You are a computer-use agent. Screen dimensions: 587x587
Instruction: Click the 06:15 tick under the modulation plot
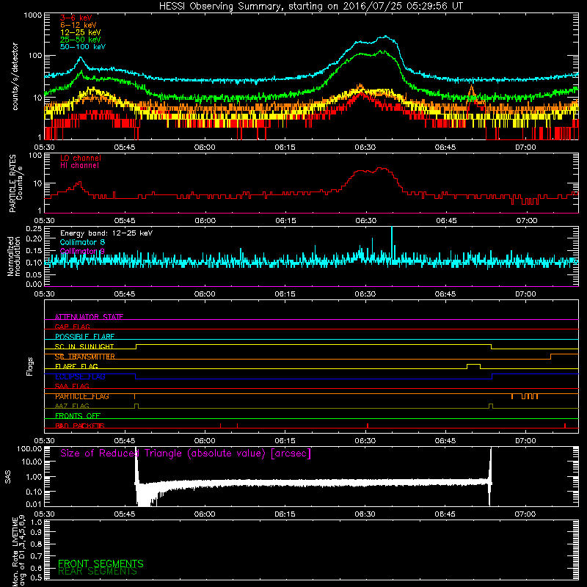pyautogui.click(x=285, y=294)
